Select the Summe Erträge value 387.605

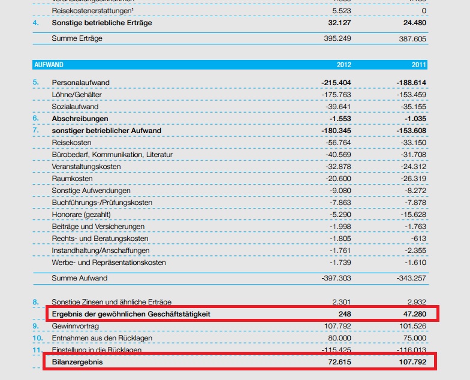[412, 38]
